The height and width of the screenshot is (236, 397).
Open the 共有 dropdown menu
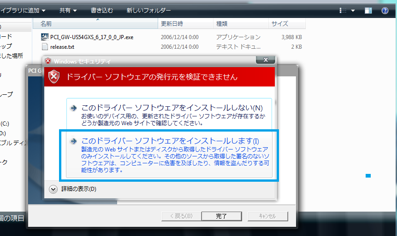[x=68, y=11]
